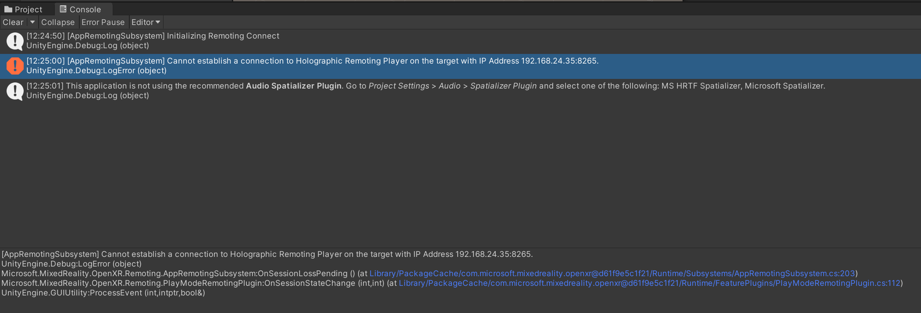921x313 pixels.
Task: Click the GUIUtility:ProcessEvent stack trace line
Action: pos(103,293)
